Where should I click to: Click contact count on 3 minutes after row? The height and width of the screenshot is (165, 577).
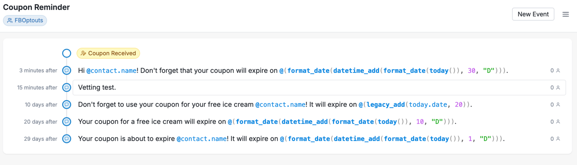click(555, 70)
